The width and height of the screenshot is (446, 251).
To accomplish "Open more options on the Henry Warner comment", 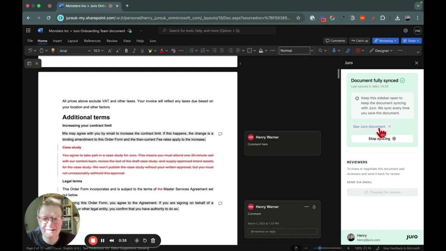I will [307, 207].
